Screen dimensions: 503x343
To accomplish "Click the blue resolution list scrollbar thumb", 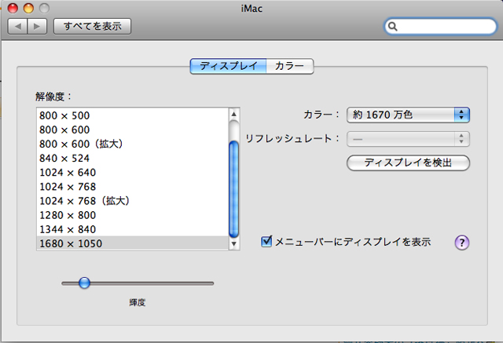I will tap(234, 189).
